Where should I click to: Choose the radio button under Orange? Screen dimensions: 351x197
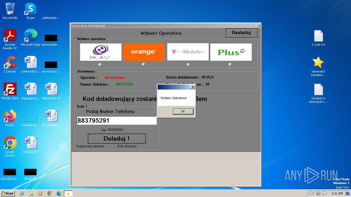coord(143,64)
